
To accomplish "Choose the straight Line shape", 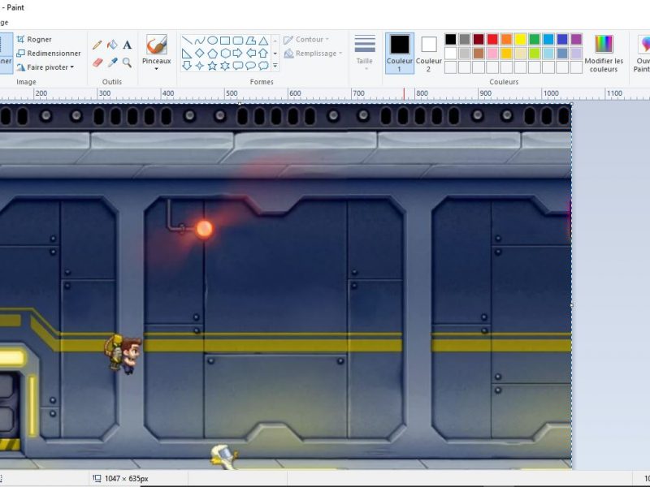I will pos(187,41).
